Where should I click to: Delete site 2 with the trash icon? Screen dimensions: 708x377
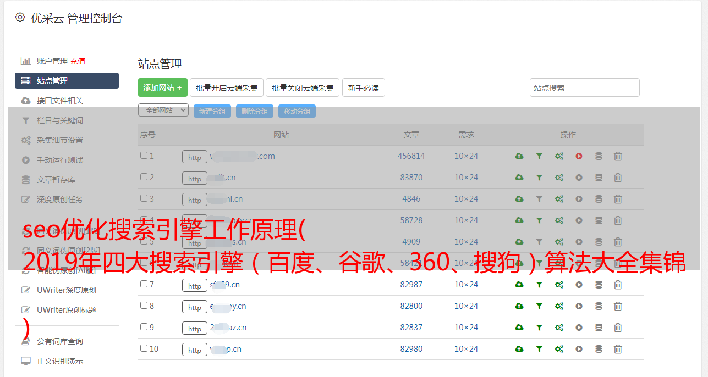(618, 178)
